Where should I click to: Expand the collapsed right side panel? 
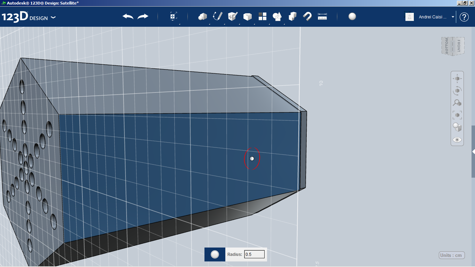click(x=473, y=152)
